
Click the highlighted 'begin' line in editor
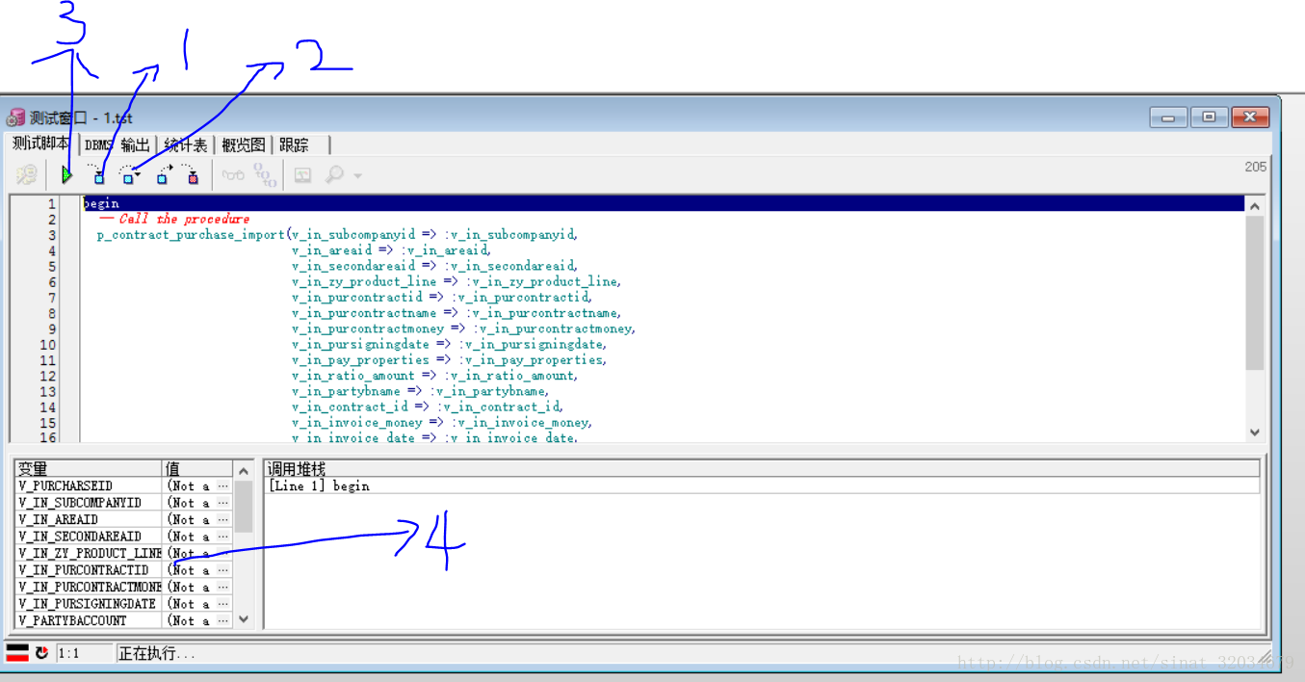(665, 203)
